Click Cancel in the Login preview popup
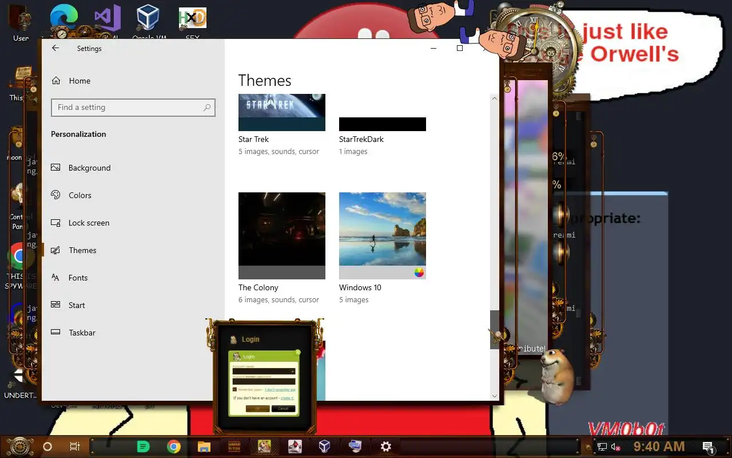This screenshot has height=458, width=732. [283, 409]
